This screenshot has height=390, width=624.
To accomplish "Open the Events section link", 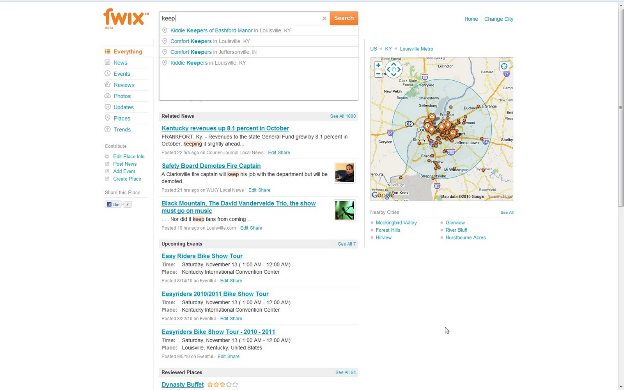I will click(x=122, y=74).
